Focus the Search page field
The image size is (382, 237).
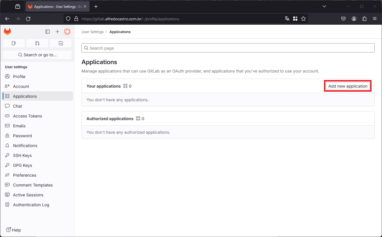click(228, 48)
